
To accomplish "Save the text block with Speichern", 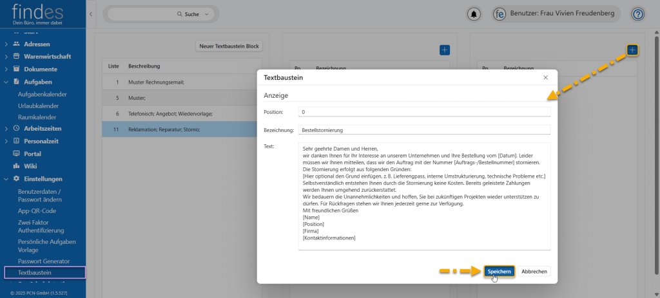I will click(x=499, y=272).
